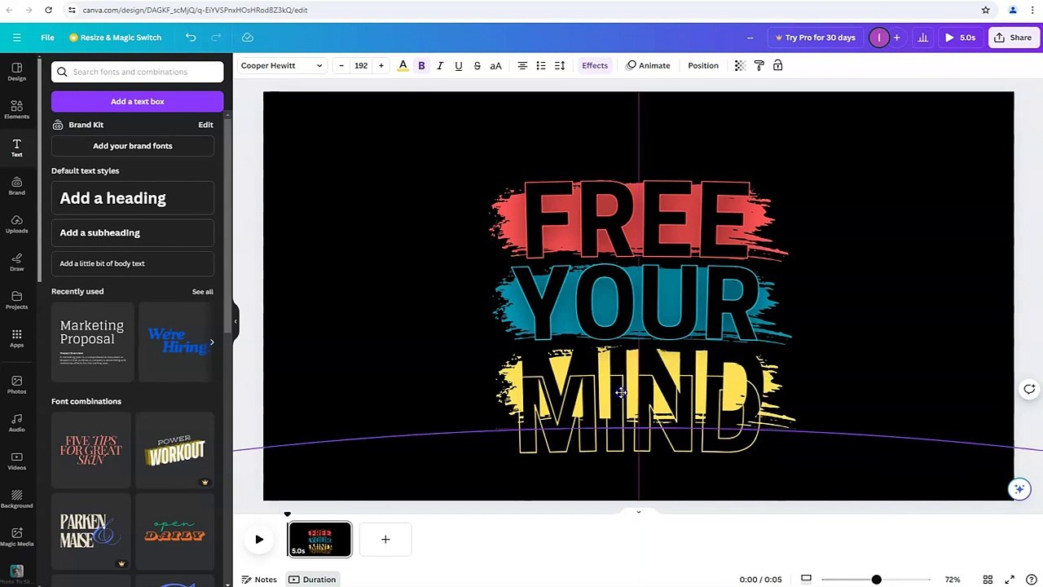1043x587 pixels.
Task: Open Resize & Magic Switch
Action: tap(115, 38)
